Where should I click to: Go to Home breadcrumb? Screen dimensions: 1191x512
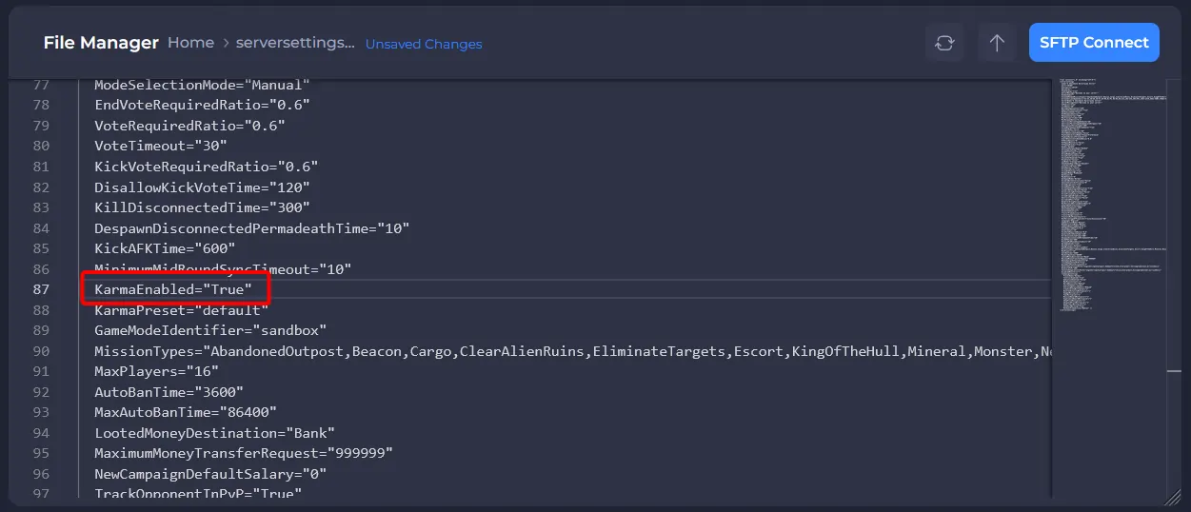pos(190,43)
